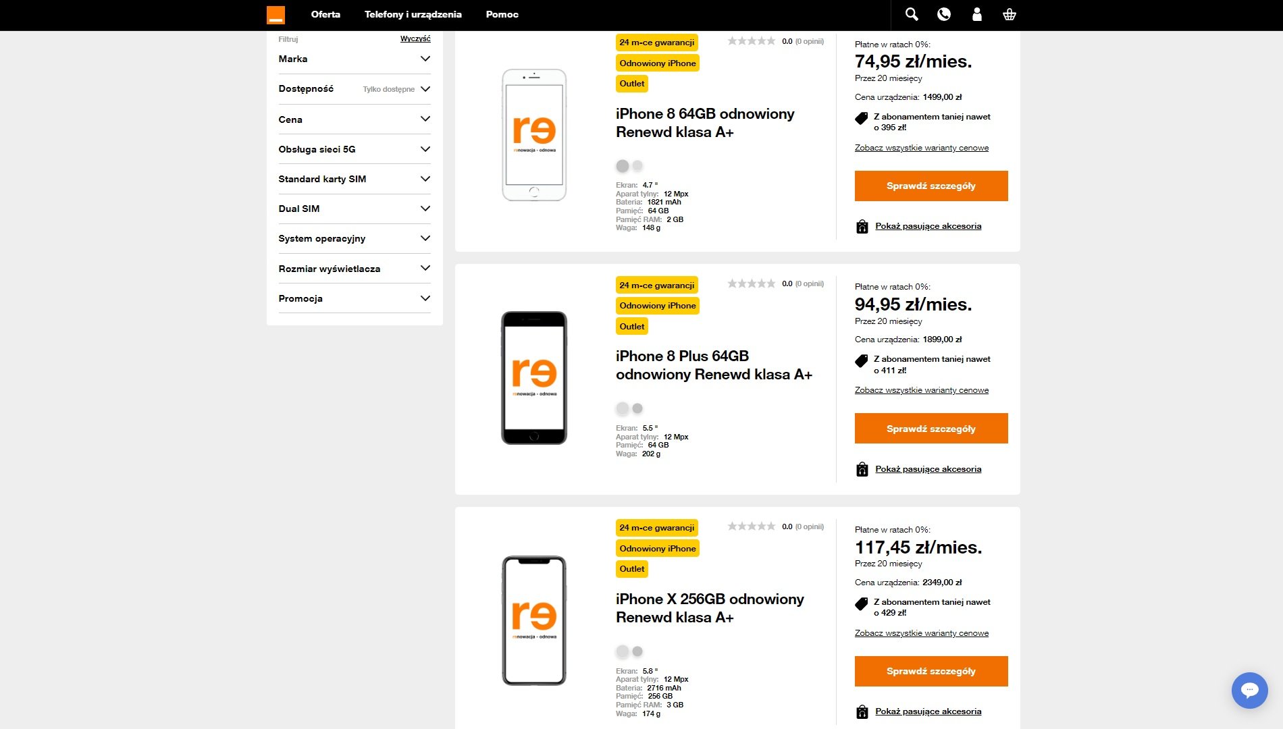This screenshot has width=1283, height=729.
Task: Click Sprawdź szczegóły for iPhone X 256GB
Action: pyautogui.click(x=931, y=671)
